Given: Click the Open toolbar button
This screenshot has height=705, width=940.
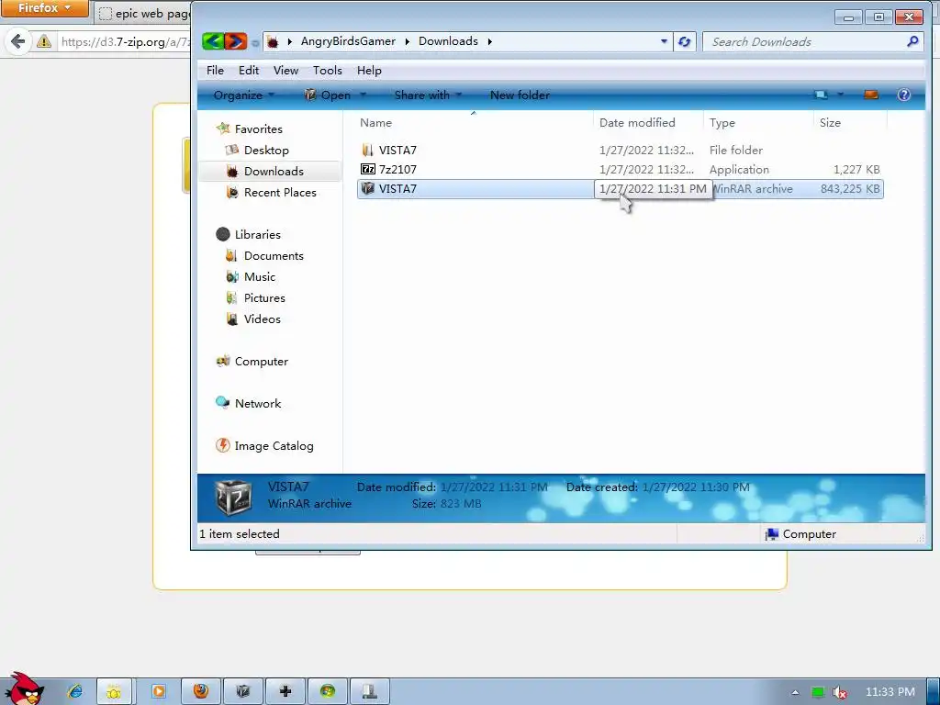Looking at the screenshot, I should (328, 95).
